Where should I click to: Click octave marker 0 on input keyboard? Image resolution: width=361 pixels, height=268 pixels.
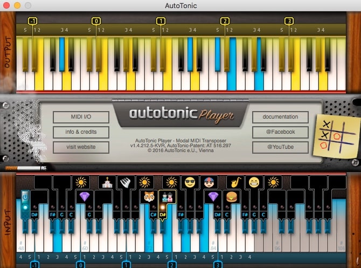coord(81,265)
